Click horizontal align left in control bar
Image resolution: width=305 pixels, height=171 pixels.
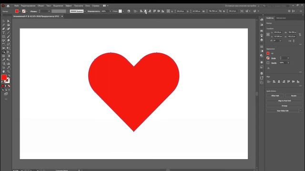[x=141, y=11]
